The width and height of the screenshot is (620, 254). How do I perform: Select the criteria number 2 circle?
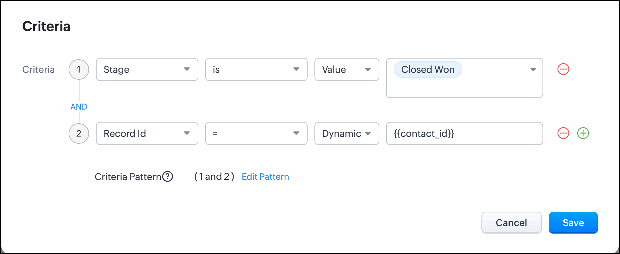(x=79, y=133)
